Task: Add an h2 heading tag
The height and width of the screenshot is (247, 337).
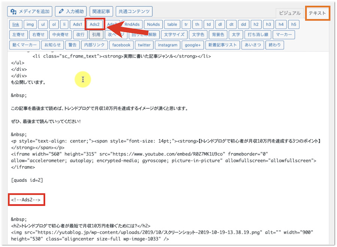Action: pyautogui.click(x=256, y=25)
